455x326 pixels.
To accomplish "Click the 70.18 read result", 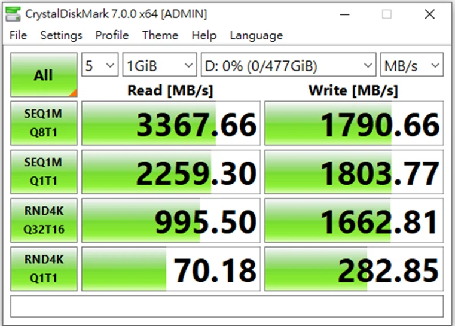I will pos(171,269).
